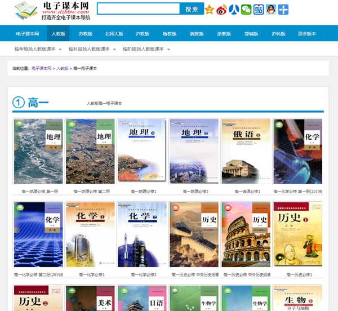338x311 pixels.
Task: Click the 高一历史必修1 title link
Action: click(x=299, y=275)
